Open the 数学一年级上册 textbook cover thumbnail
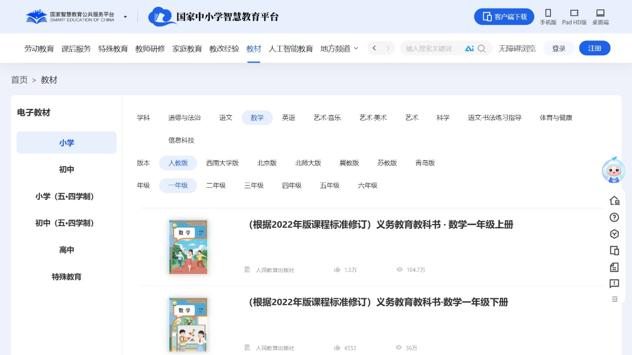 coord(188,247)
